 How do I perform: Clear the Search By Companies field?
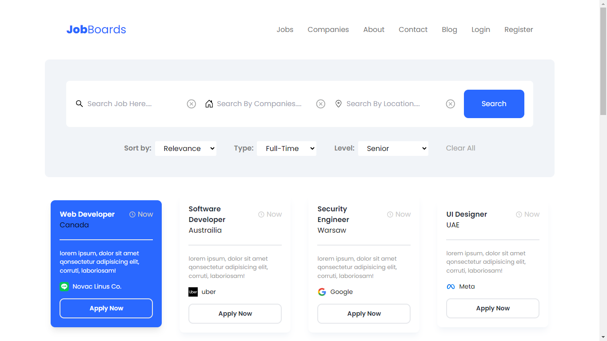[x=320, y=104]
